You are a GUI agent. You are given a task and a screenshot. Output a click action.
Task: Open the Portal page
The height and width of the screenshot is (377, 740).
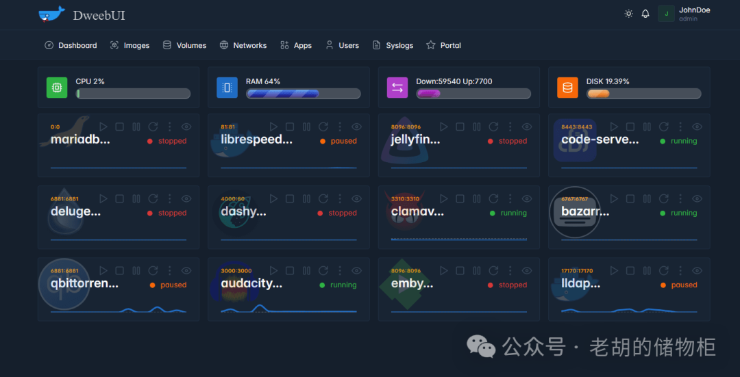point(443,45)
